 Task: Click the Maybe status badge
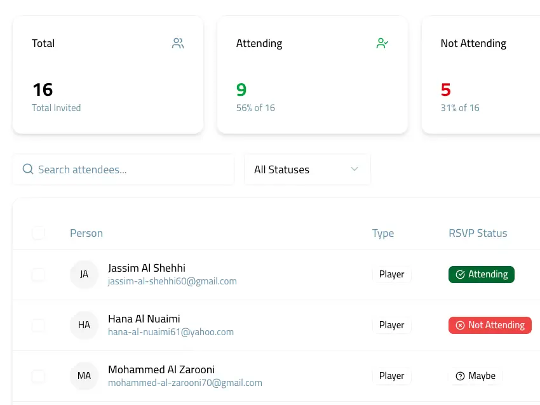(475, 376)
